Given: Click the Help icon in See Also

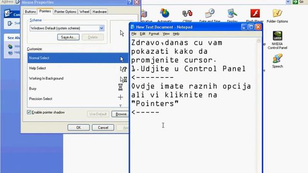Looking at the screenshot, I should click(x=11, y=52).
